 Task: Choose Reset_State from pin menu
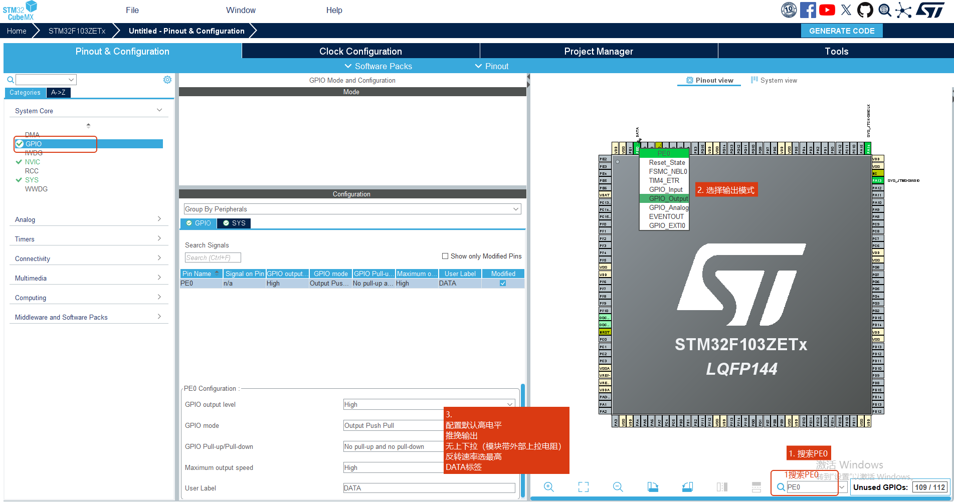[x=665, y=162]
